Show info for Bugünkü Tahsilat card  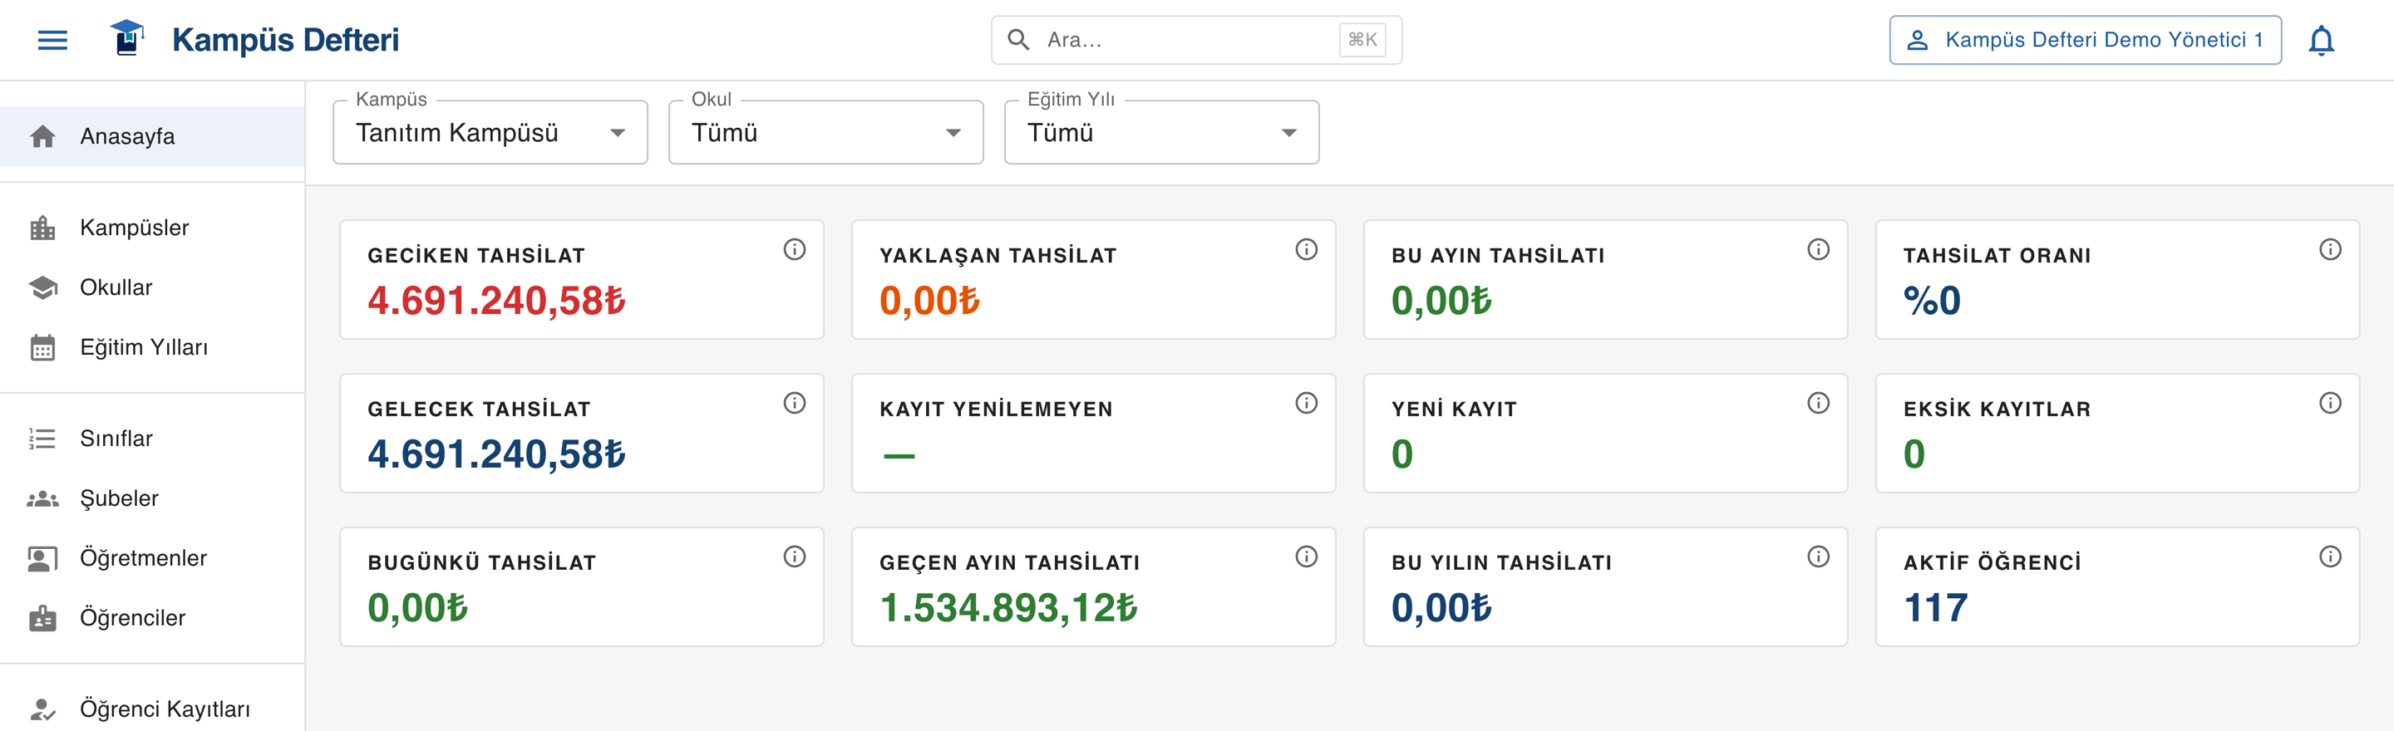click(x=795, y=557)
